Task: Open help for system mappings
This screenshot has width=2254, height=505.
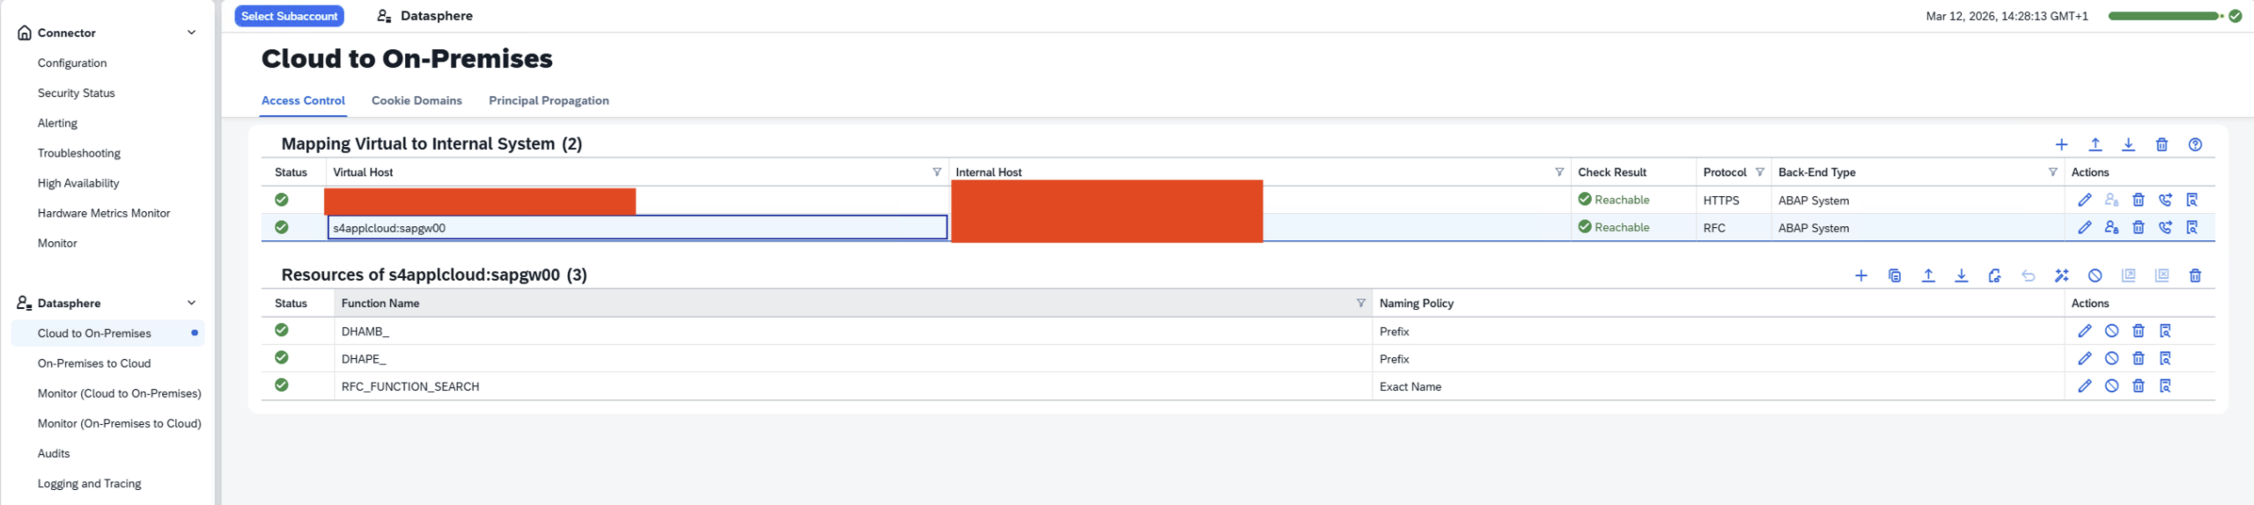Action: [x=2195, y=144]
